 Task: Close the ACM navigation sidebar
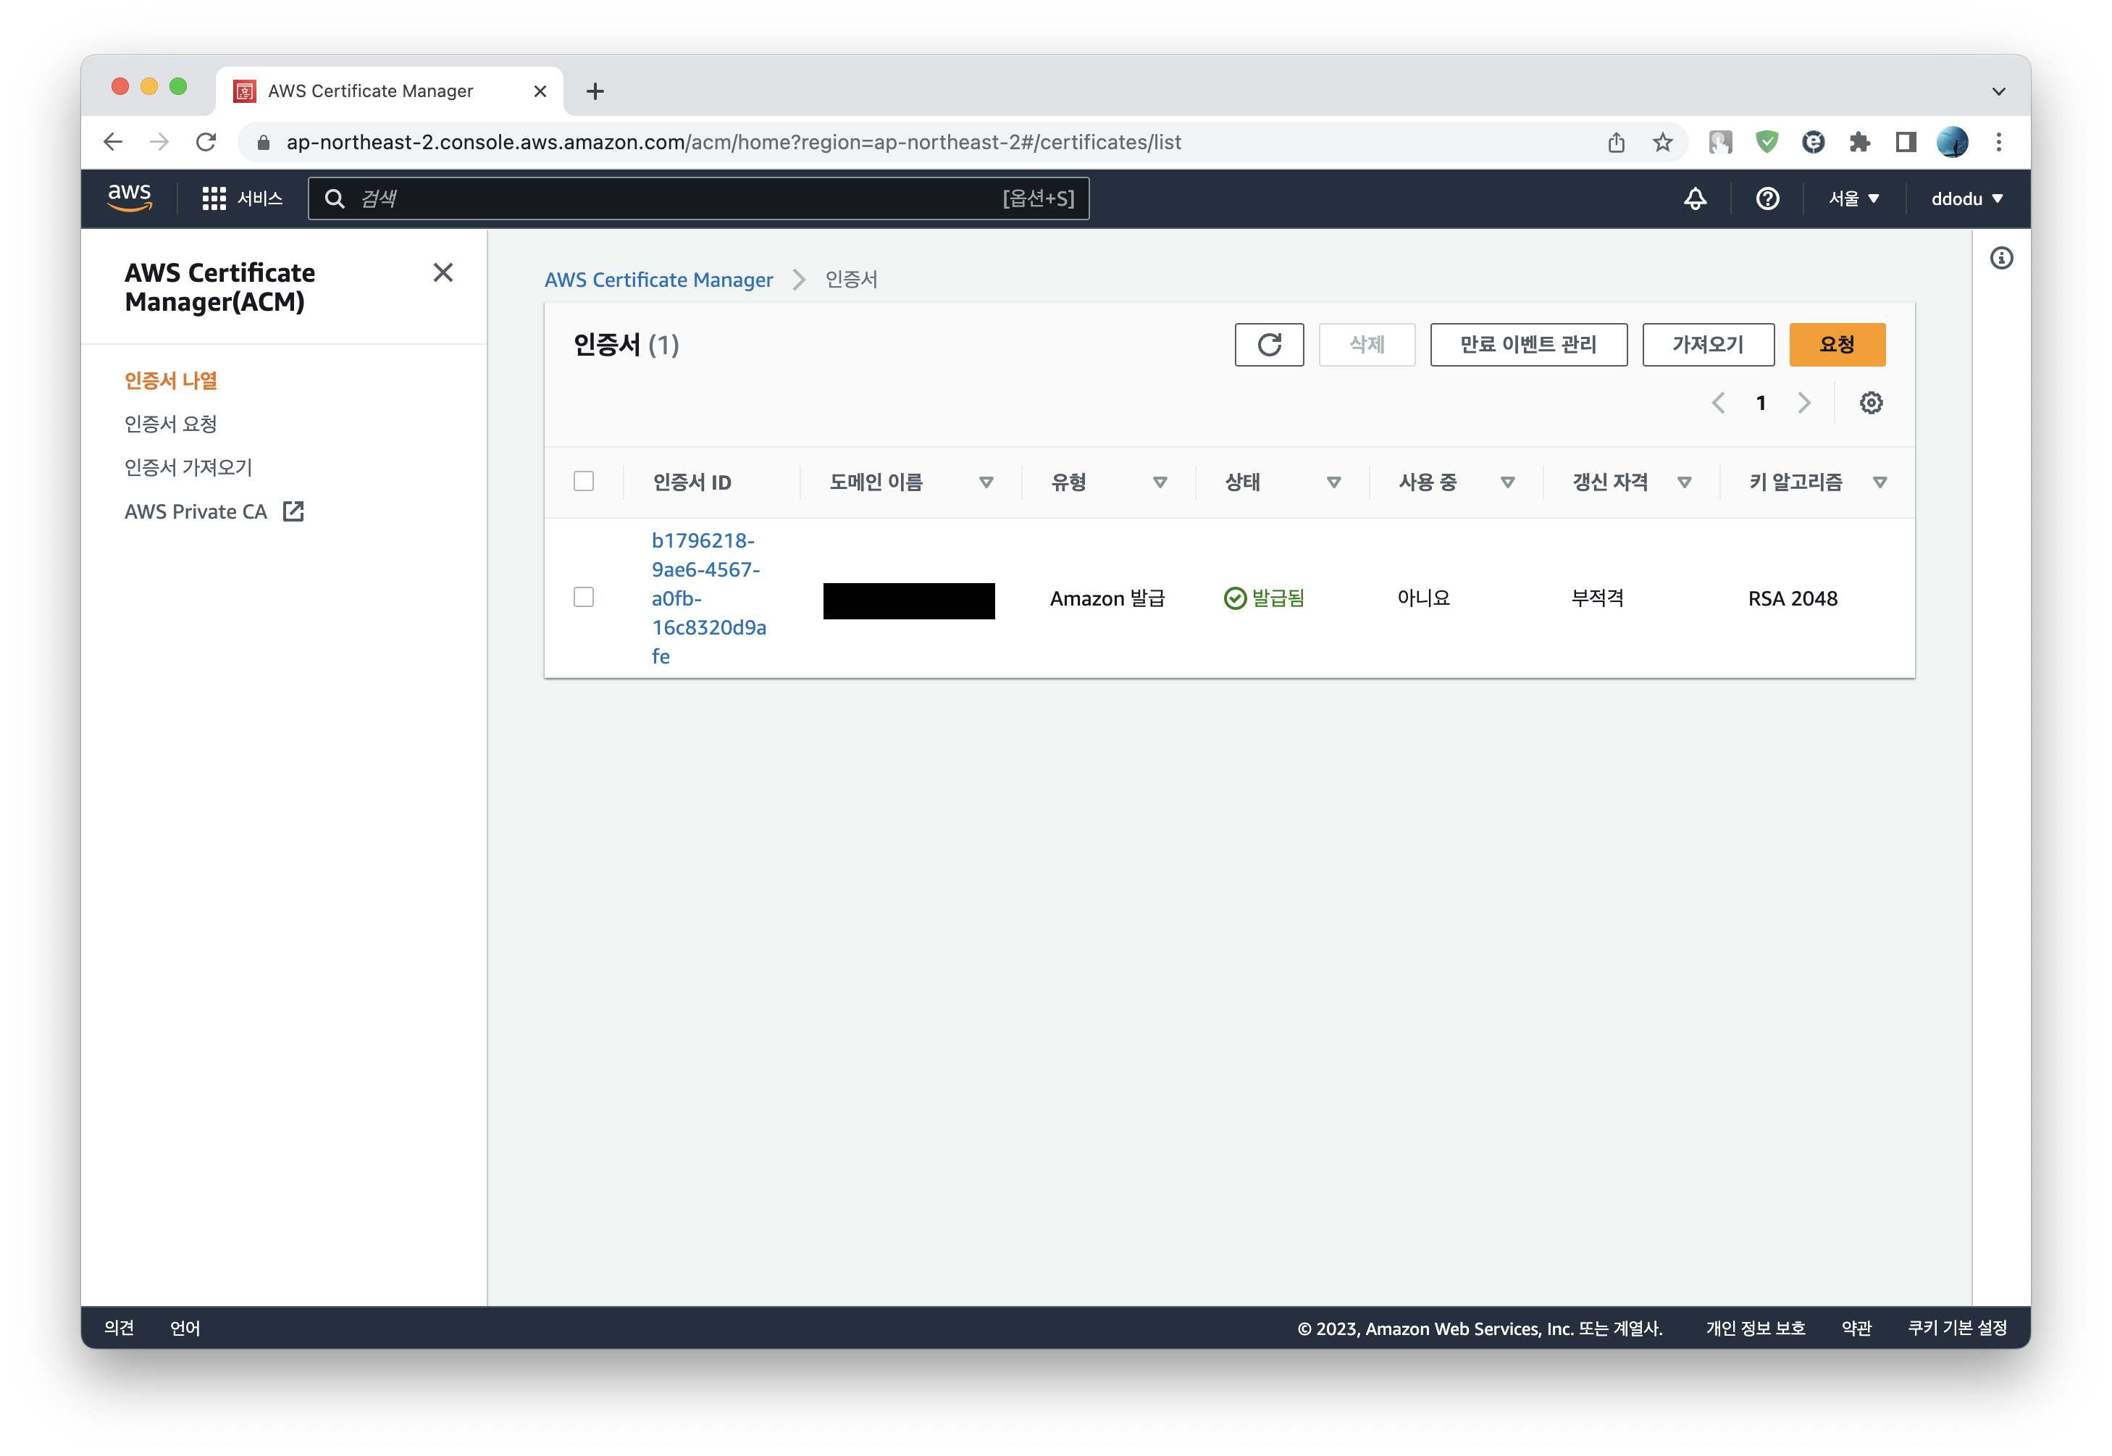[443, 273]
